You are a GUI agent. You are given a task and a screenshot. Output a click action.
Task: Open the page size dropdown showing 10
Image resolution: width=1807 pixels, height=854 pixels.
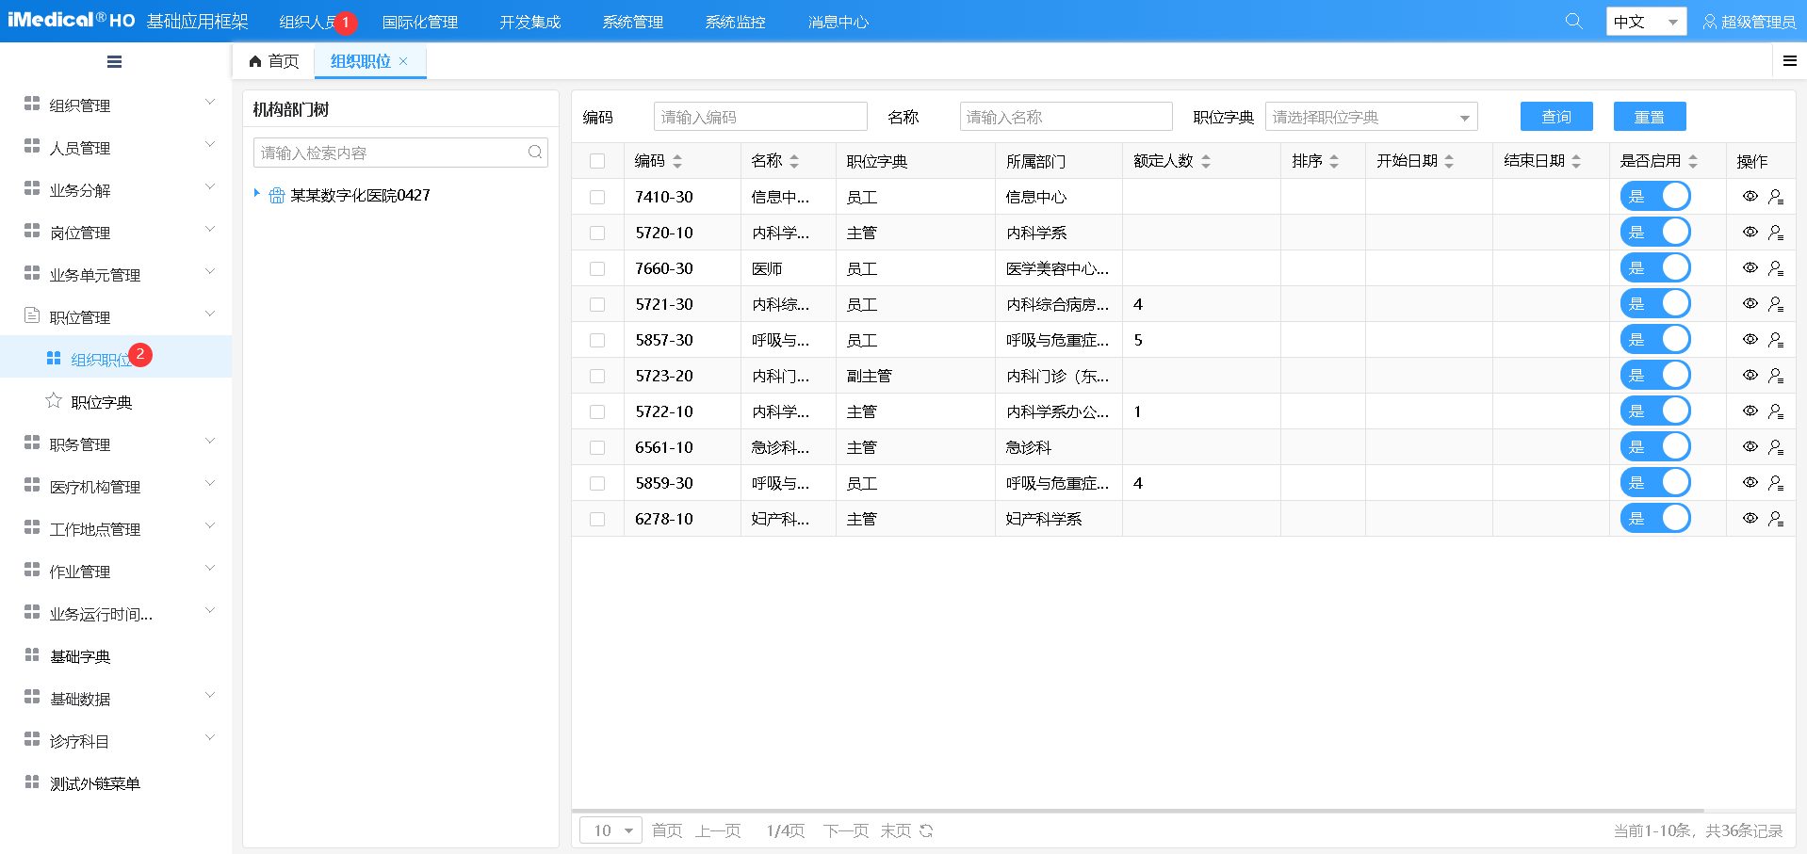610,830
